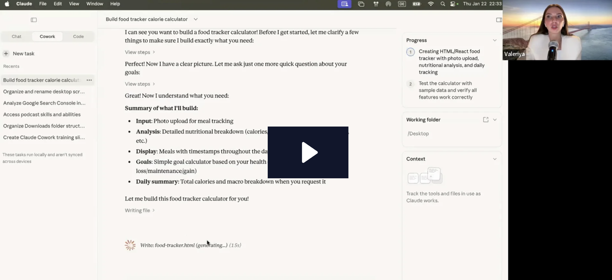Click the plus icon beside New task
Viewport: 612px width, 280px height.
[x=6, y=54]
